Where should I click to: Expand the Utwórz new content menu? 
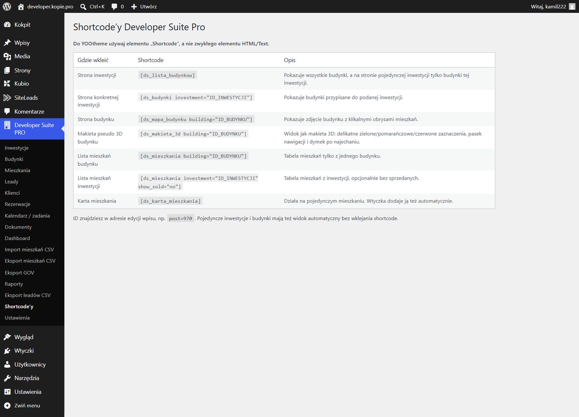pos(144,7)
